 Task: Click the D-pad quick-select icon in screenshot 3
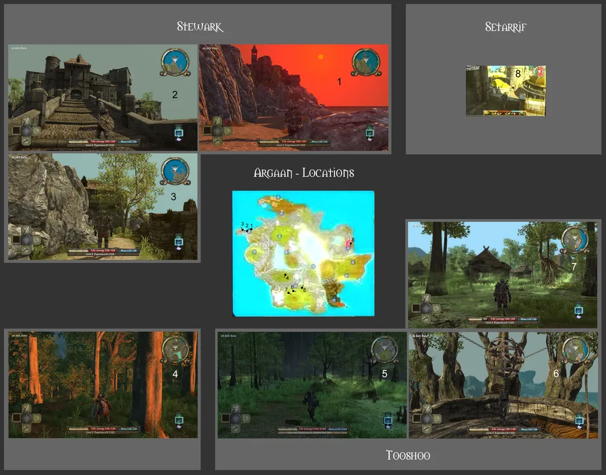tap(26, 239)
